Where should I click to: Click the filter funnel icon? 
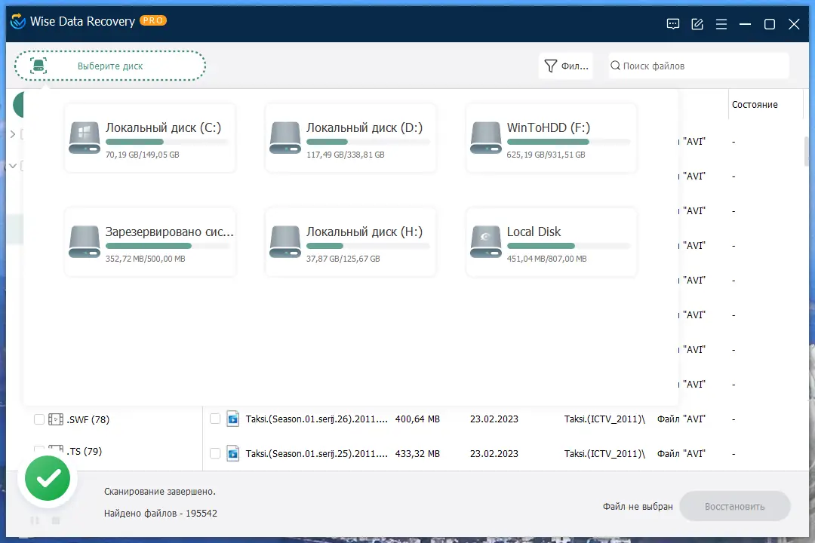pyautogui.click(x=550, y=66)
